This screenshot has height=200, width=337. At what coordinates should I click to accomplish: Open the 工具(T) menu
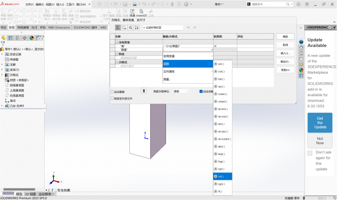[70, 4]
